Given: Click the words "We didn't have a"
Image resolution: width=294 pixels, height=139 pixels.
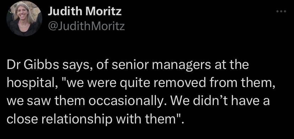Looking at the screenshot, I should (x=218, y=101).
